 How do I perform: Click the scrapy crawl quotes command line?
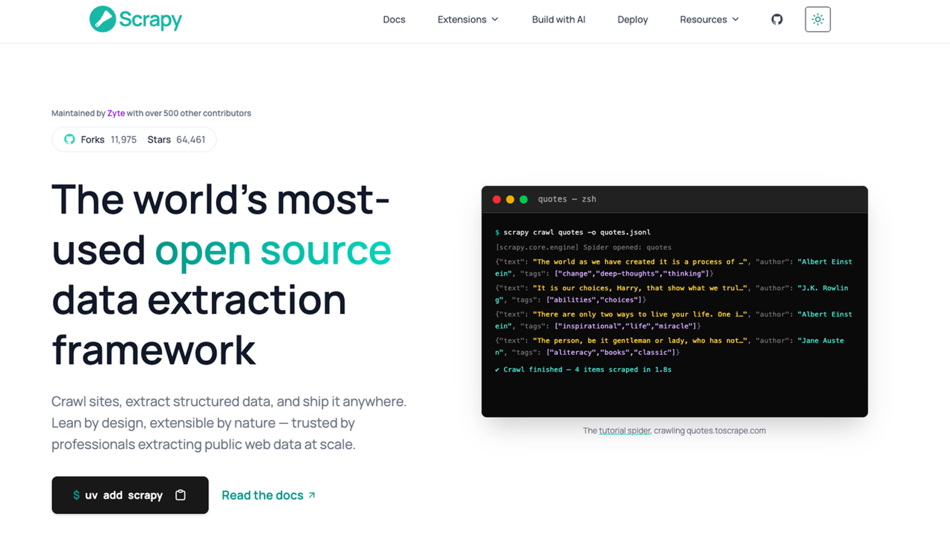click(573, 232)
